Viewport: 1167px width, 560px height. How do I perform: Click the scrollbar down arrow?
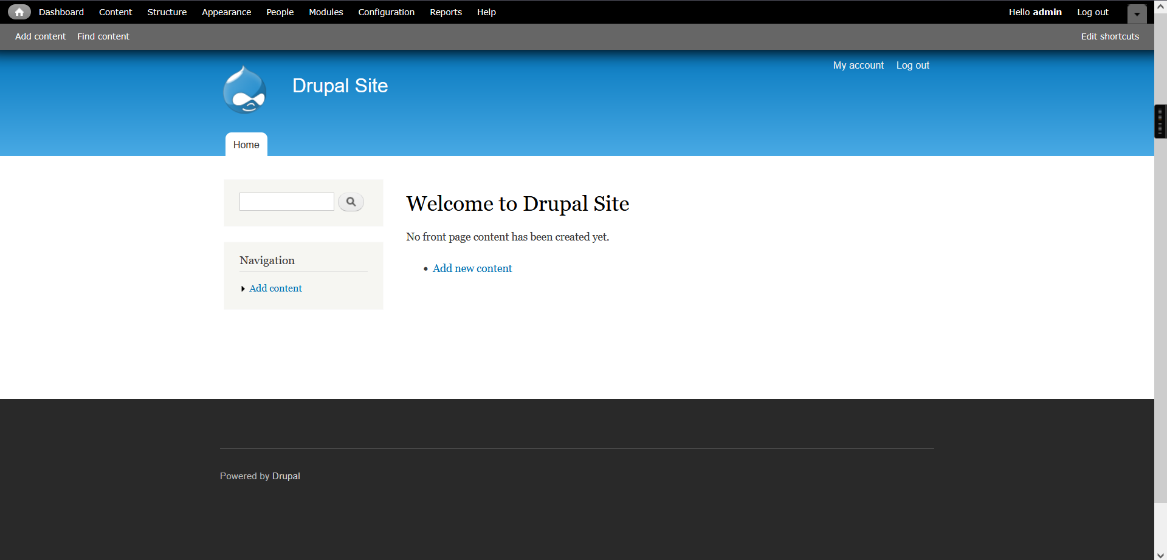tap(1160, 555)
